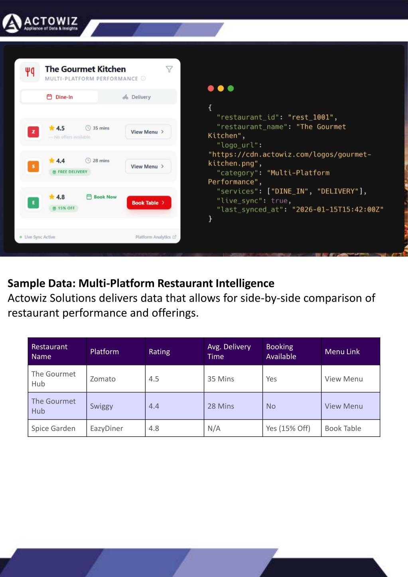Switch to the Dine-In tab
The height and width of the screenshot is (577, 408).
click(x=60, y=97)
